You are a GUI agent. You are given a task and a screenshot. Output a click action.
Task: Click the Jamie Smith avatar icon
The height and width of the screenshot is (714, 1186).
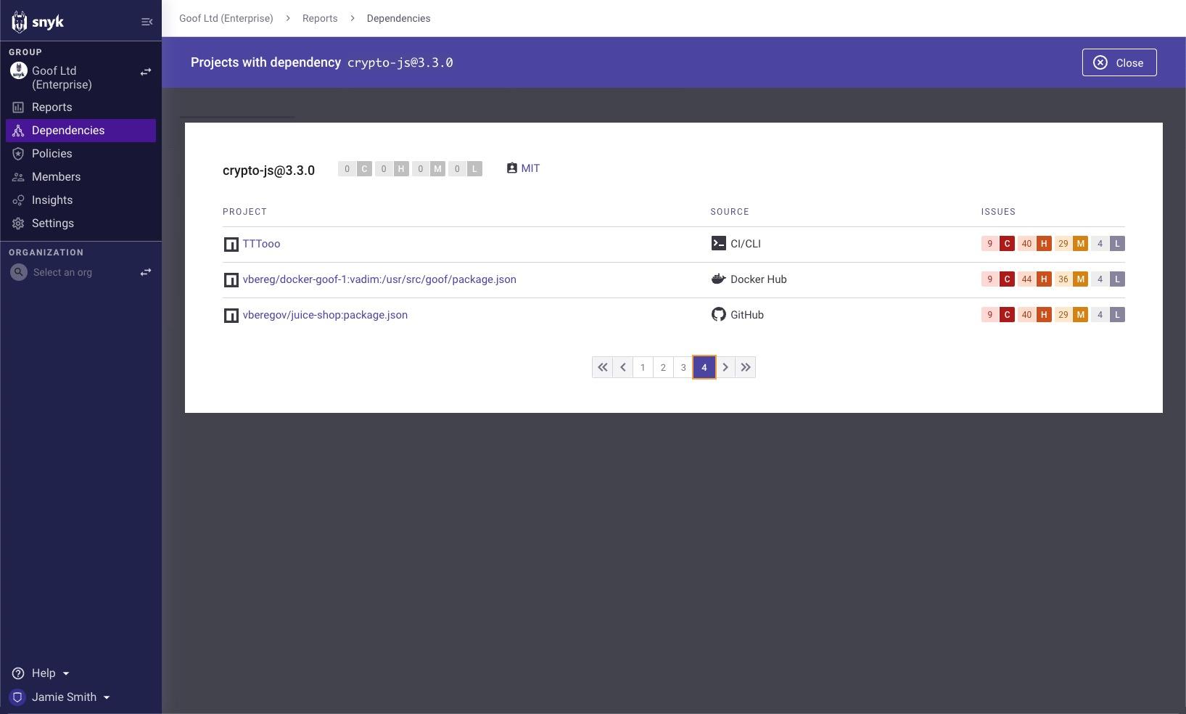coord(17,697)
